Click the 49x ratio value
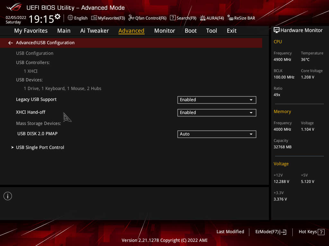This screenshot has width=329, height=246. pyautogui.click(x=277, y=95)
